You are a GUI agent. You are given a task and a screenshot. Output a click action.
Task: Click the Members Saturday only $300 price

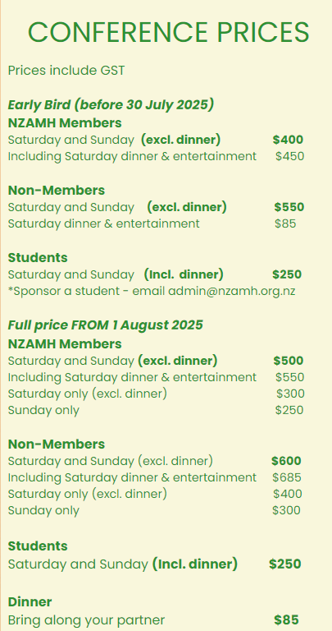coord(290,394)
